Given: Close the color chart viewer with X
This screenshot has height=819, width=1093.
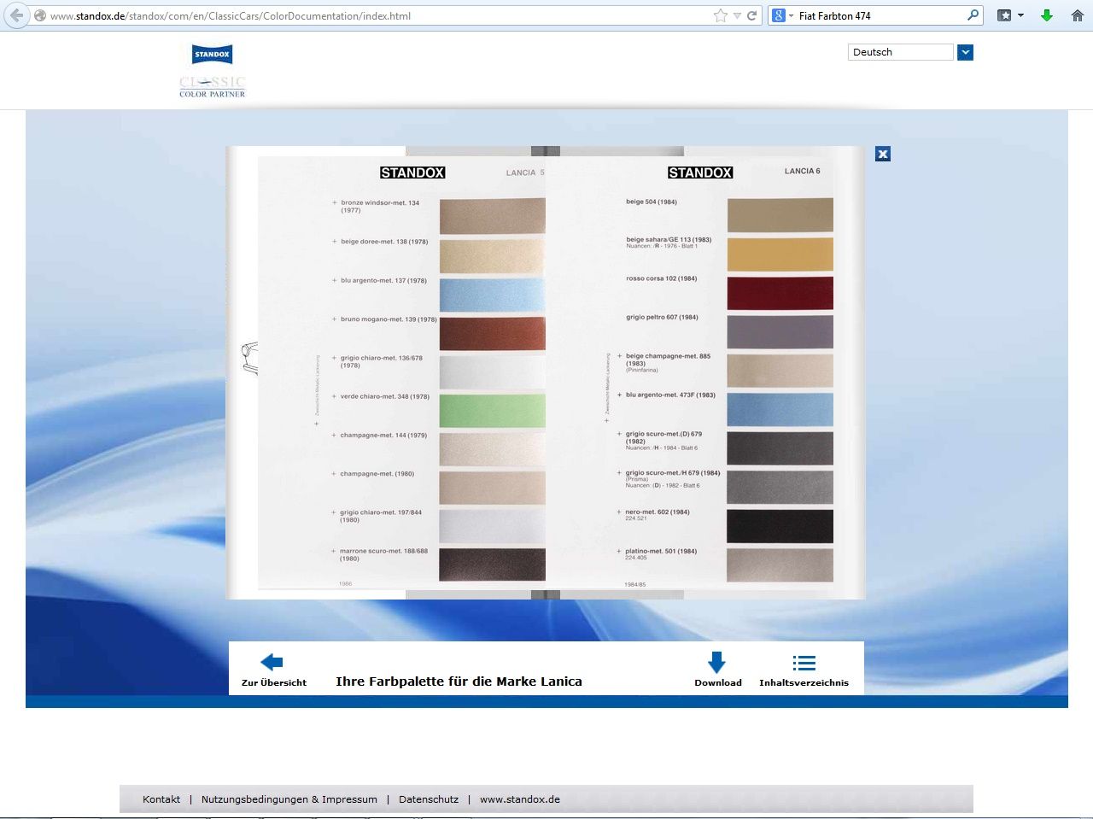Looking at the screenshot, I should 883,154.
